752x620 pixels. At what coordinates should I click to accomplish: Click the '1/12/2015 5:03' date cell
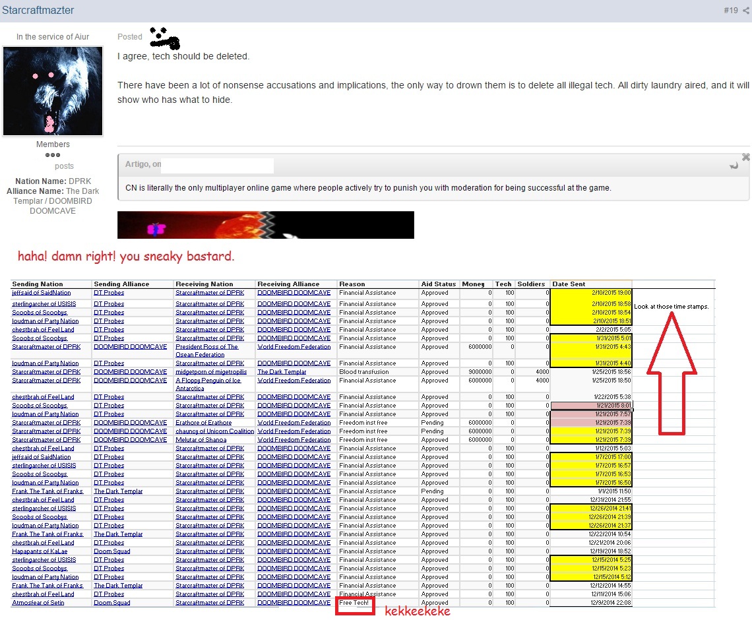pos(591,449)
